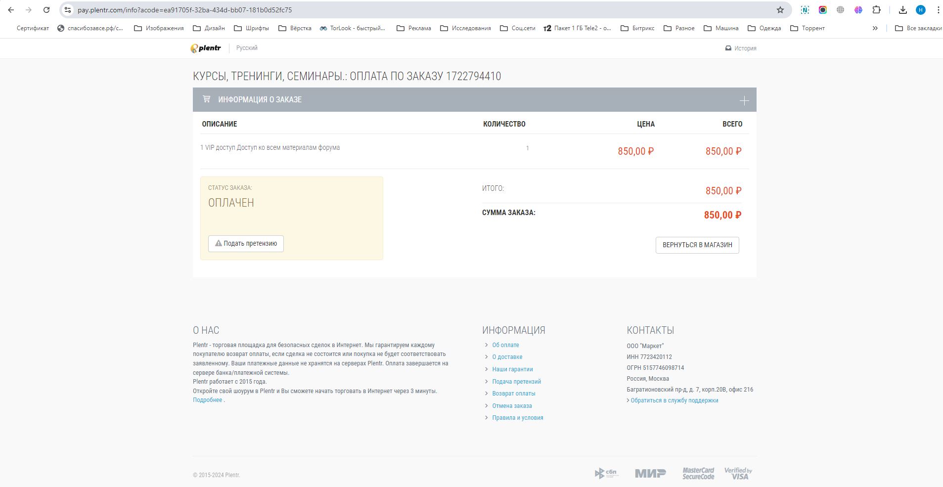The height and width of the screenshot is (487, 943).
Task: Open the Правила и условия link
Action: tap(518, 418)
